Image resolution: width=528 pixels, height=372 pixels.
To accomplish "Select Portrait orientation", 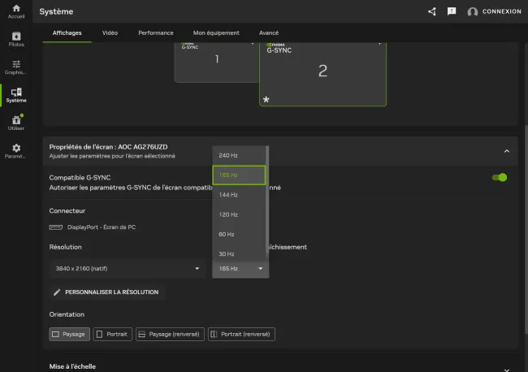I will click(112, 335).
